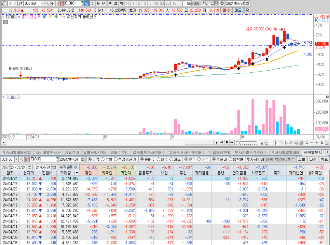The image size is (330, 245).
Task: Select the 수량 radio button
Action: [x=103, y=159]
